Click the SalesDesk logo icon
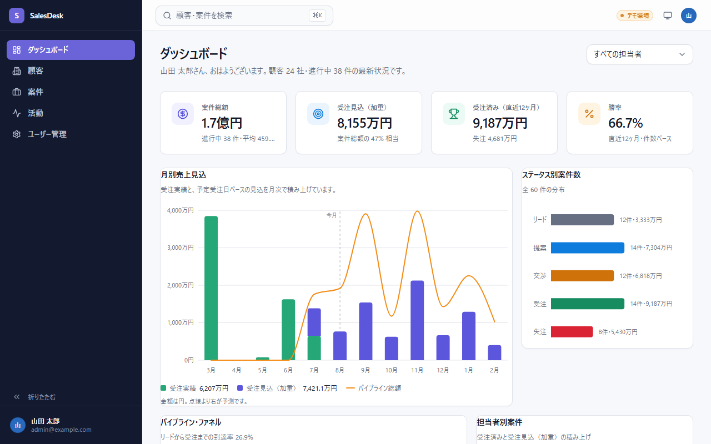This screenshot has width=711, height=444. pos(17,16)
